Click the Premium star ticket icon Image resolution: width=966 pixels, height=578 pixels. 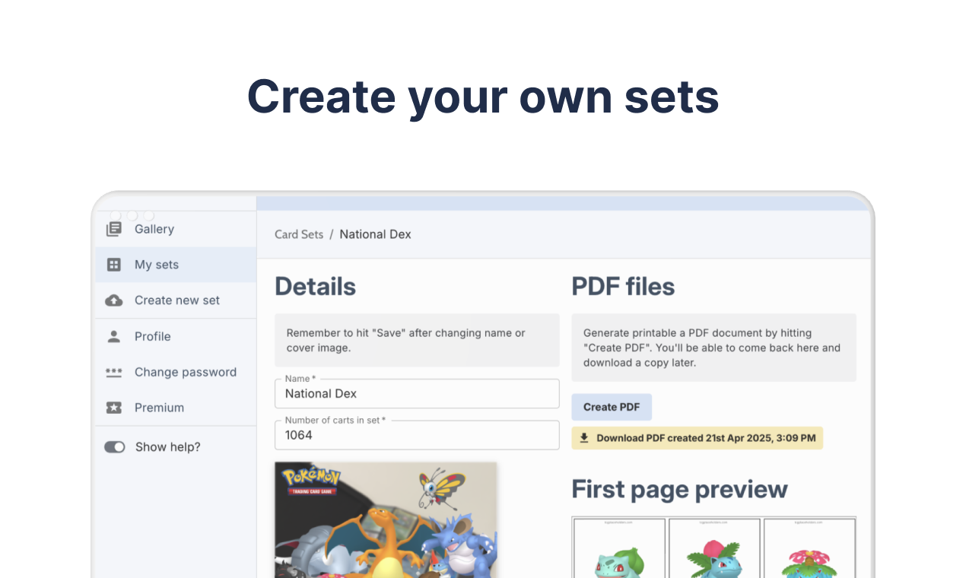[x=114, y=408]
